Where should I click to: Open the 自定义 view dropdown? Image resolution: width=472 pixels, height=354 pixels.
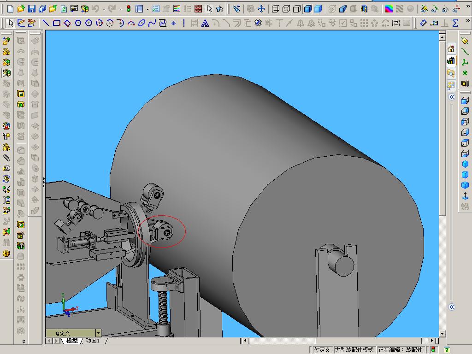click(x=98, y=333)
